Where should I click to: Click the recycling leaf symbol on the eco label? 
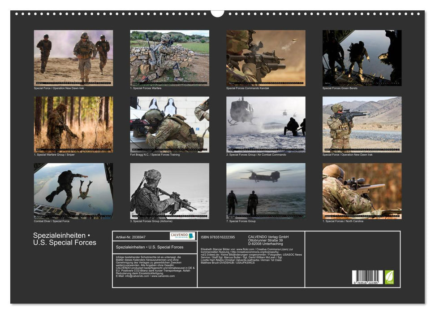[389, 275]
